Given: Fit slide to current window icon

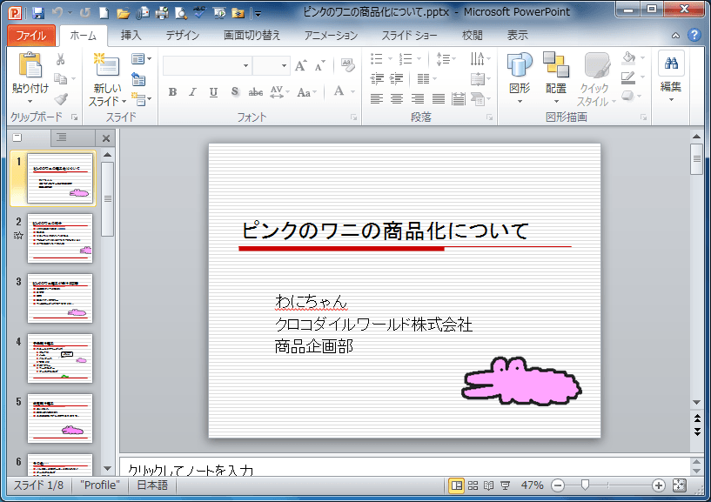Looking at the screenshot, I should [680, 485].
